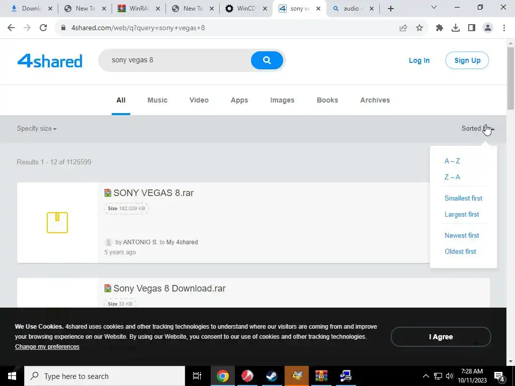Open the Chrome profile avatar
The height and width of the screenshot is (386, 515).
point(488,28)
